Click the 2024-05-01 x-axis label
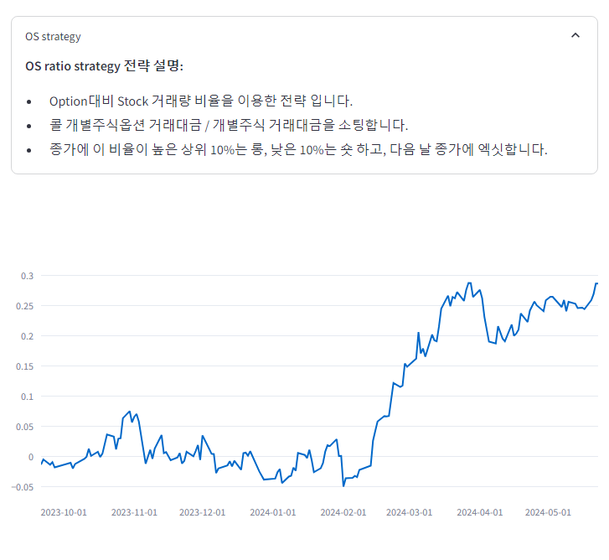 [x=548, y=512]
